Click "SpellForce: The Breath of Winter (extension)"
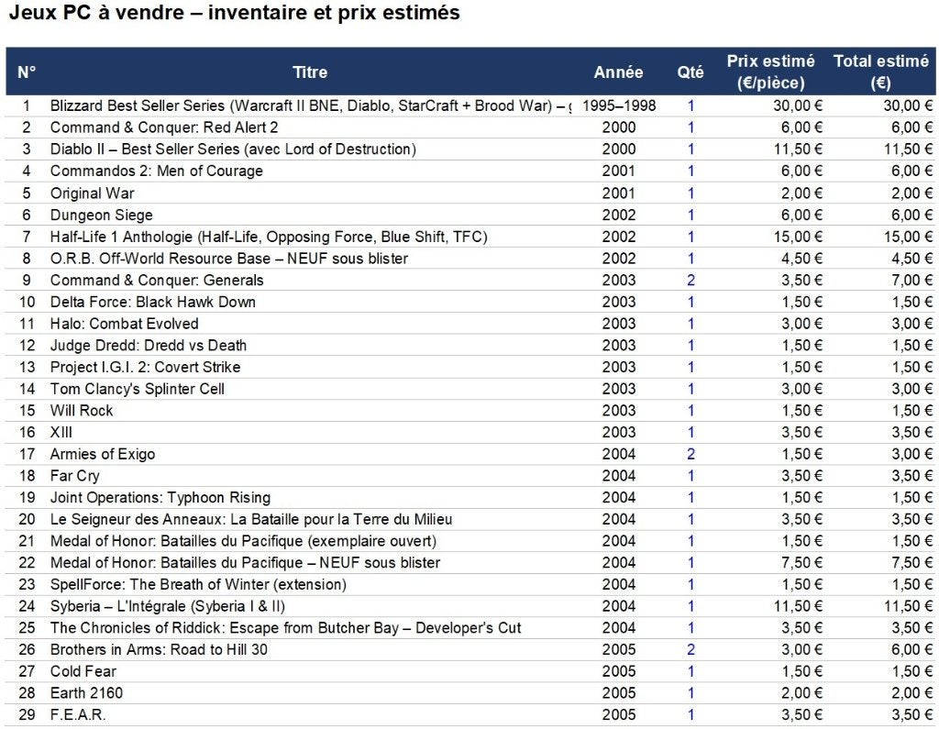939x729 pixels. pos(198,584)
